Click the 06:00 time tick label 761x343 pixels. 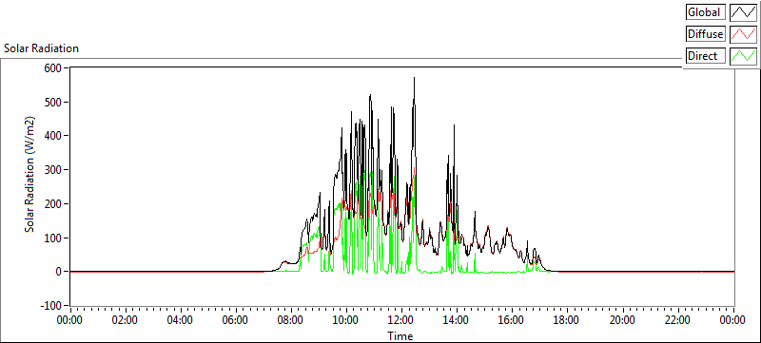pyautogui.click(x=236, y=320)
